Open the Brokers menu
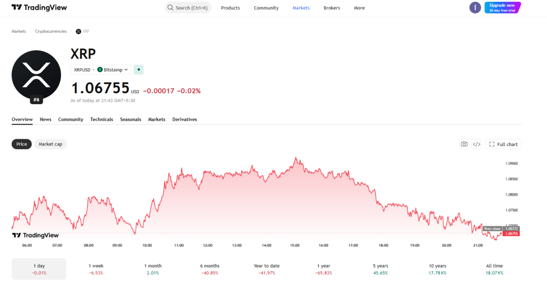The height and width of the screenshot is (291, 547). pos(331,8)
